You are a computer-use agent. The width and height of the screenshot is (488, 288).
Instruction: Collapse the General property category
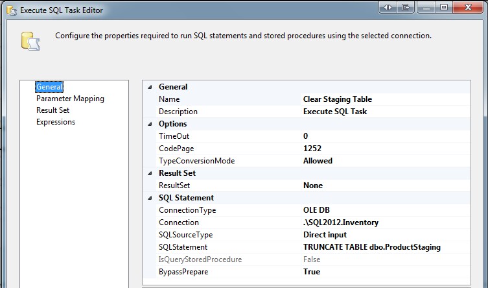click(x=151, y=87)
